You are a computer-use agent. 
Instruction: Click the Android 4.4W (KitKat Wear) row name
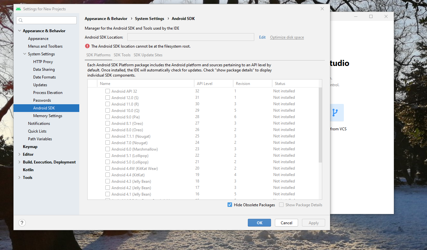click(135, 168)
